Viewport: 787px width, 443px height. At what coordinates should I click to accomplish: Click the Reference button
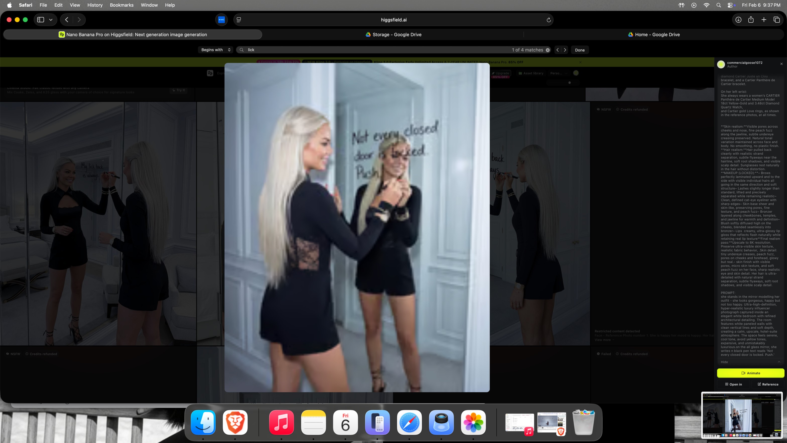(x=768, y=384)
